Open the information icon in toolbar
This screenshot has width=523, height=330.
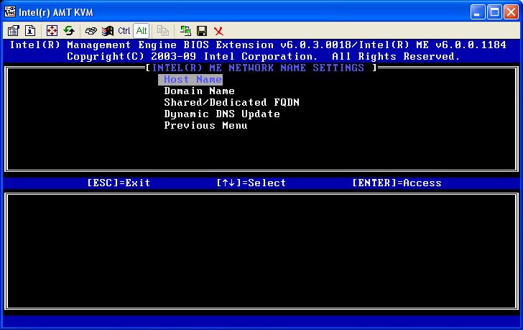tap(30, 31)
